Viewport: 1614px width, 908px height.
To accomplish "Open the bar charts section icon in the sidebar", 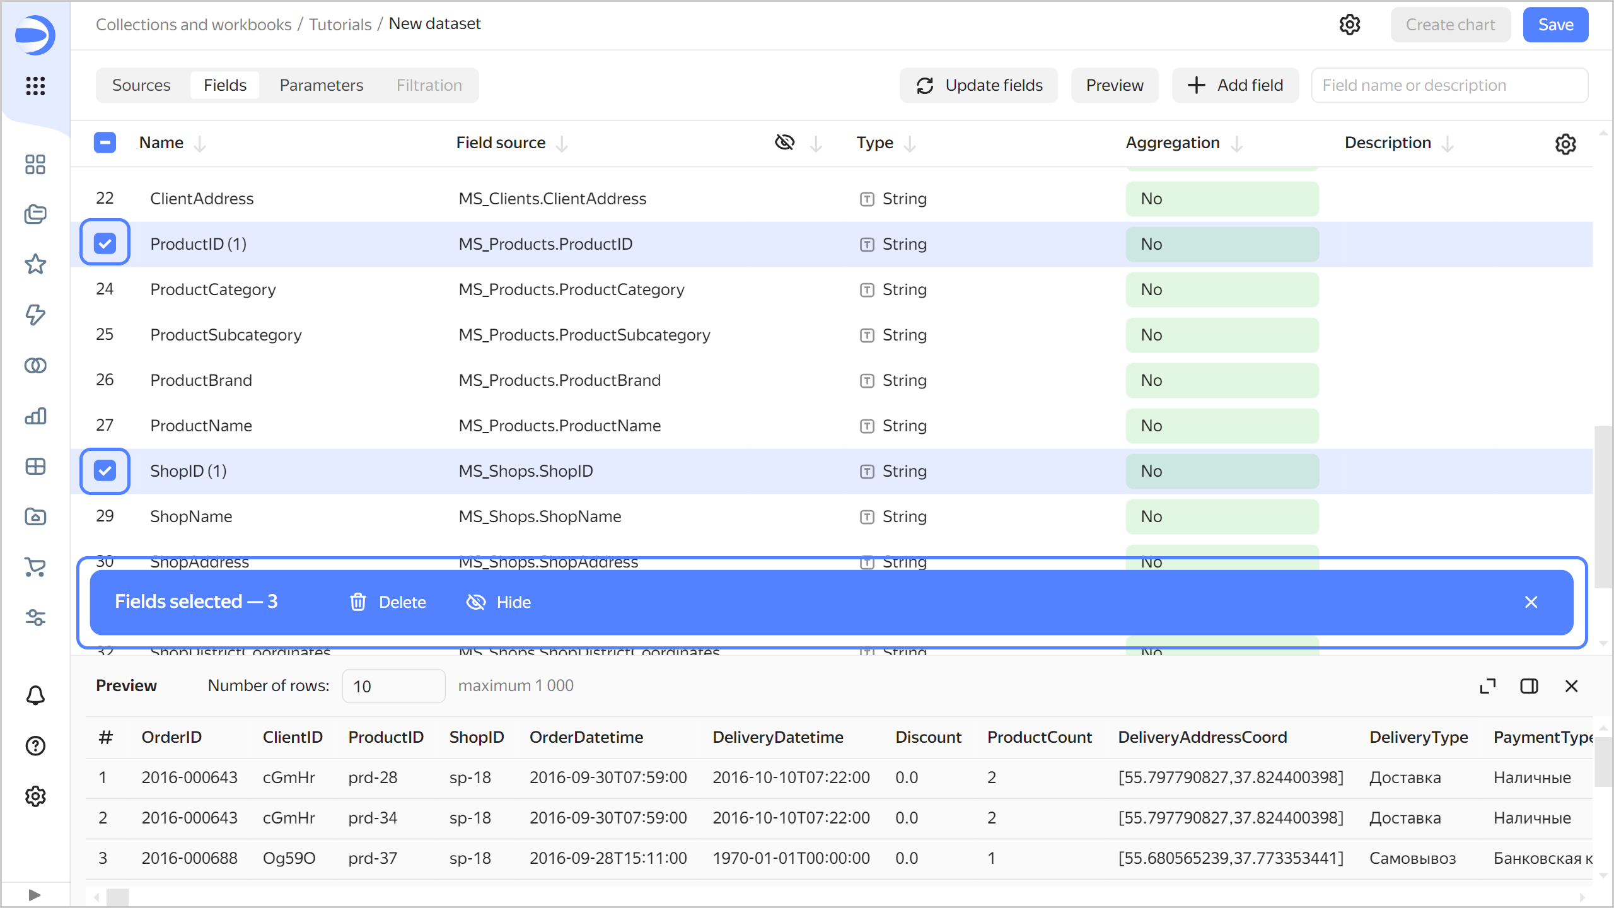I will pos(35,416).
